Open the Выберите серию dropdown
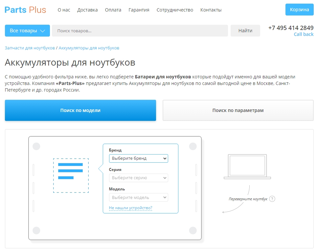 (138, 178)
